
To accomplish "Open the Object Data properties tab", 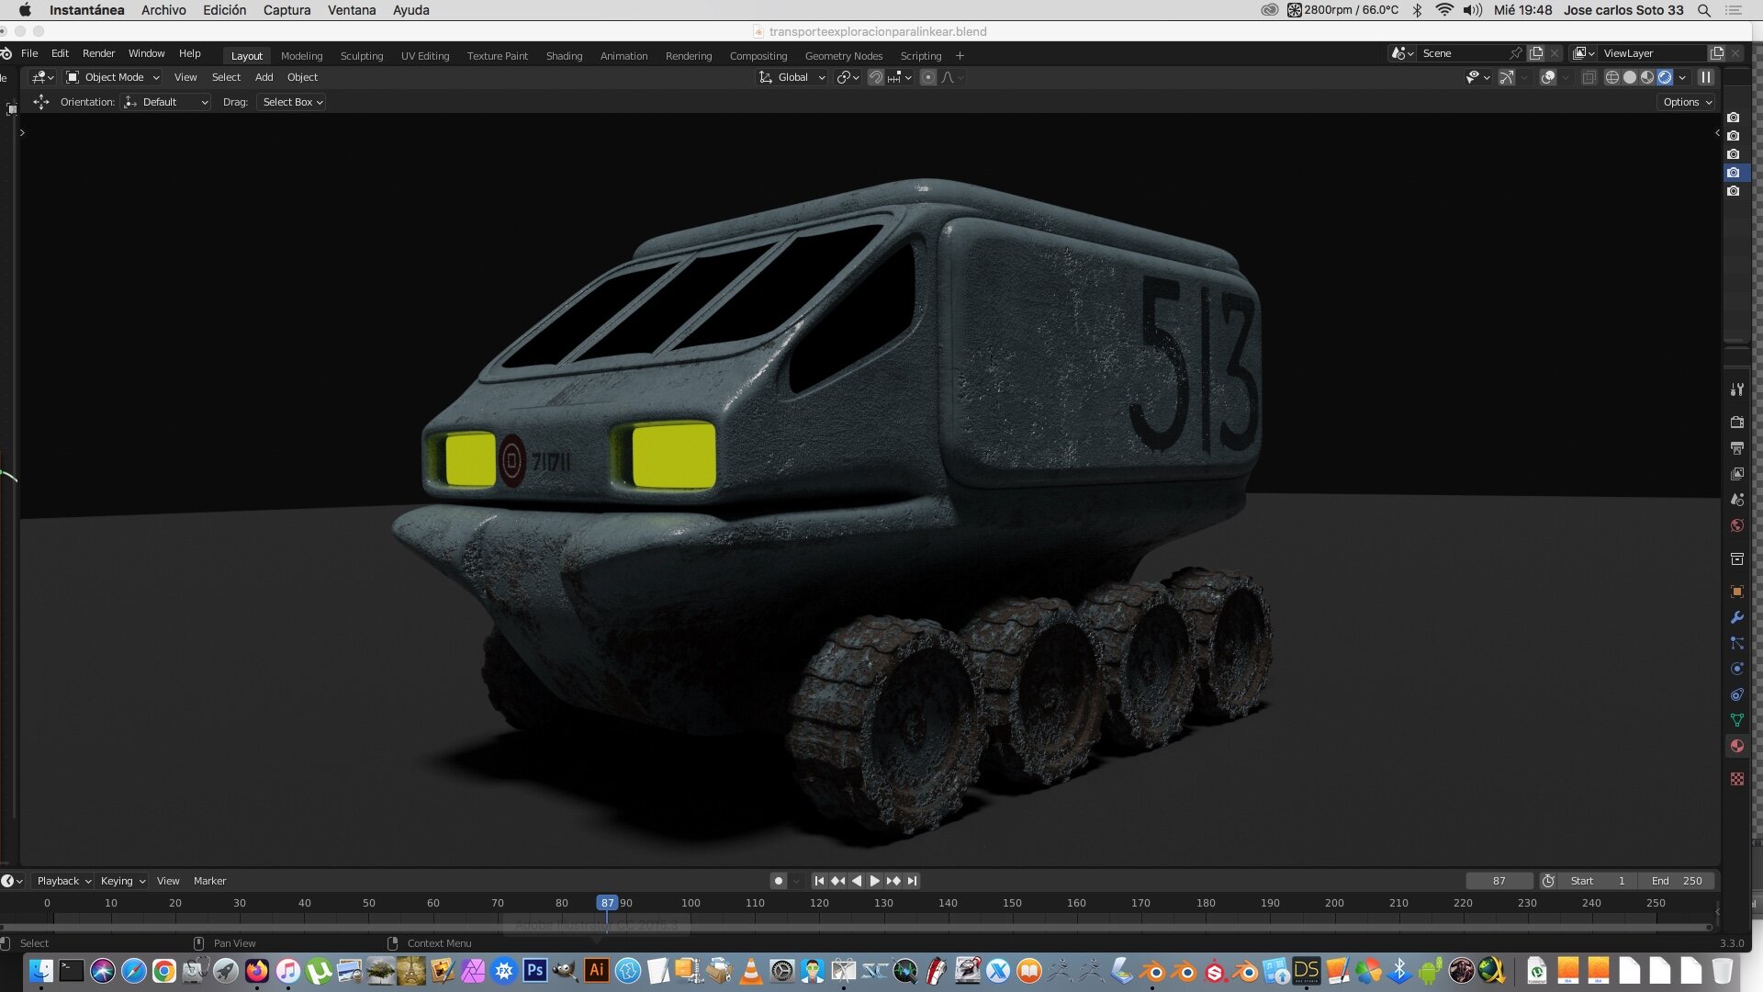I will click(x=1736, y=720).
